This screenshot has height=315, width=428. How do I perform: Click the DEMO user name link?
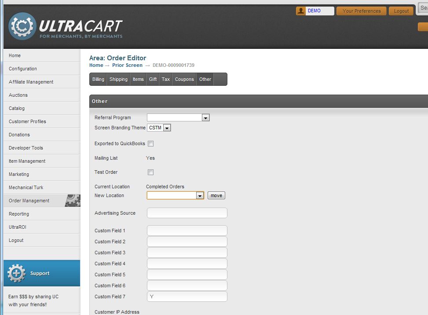(314, 11)
